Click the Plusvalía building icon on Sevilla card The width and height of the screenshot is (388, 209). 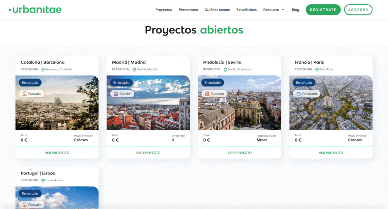tap(207, 94)
